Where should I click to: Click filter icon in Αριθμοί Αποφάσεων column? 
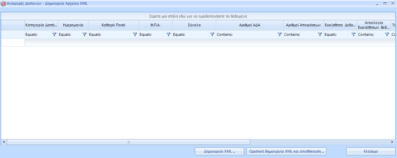(320, 34)
